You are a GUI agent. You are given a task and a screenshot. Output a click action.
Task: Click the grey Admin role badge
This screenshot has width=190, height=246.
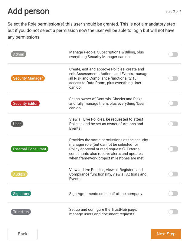18,54
